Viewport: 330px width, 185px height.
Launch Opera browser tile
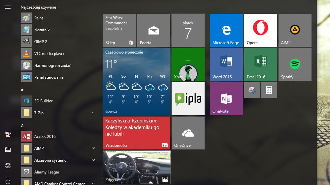261,30
